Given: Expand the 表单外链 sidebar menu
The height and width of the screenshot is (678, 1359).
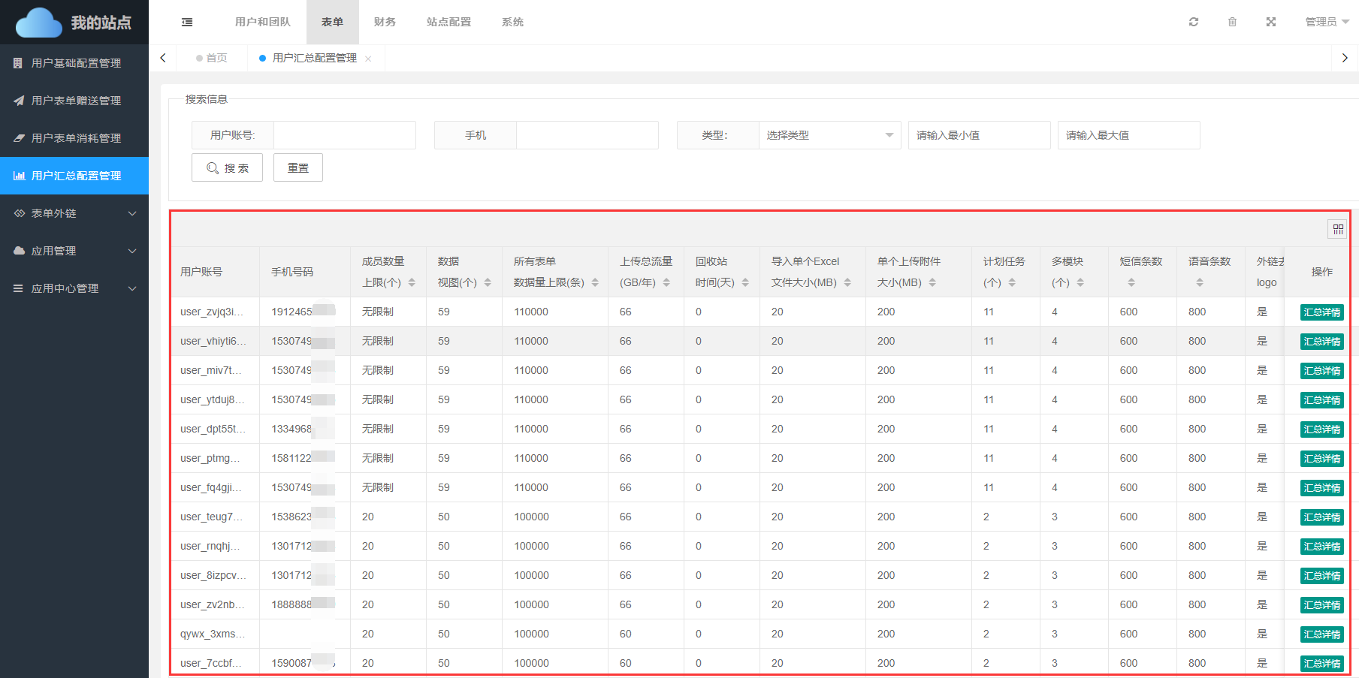Looking at the screenshot, I should point(74,213).
